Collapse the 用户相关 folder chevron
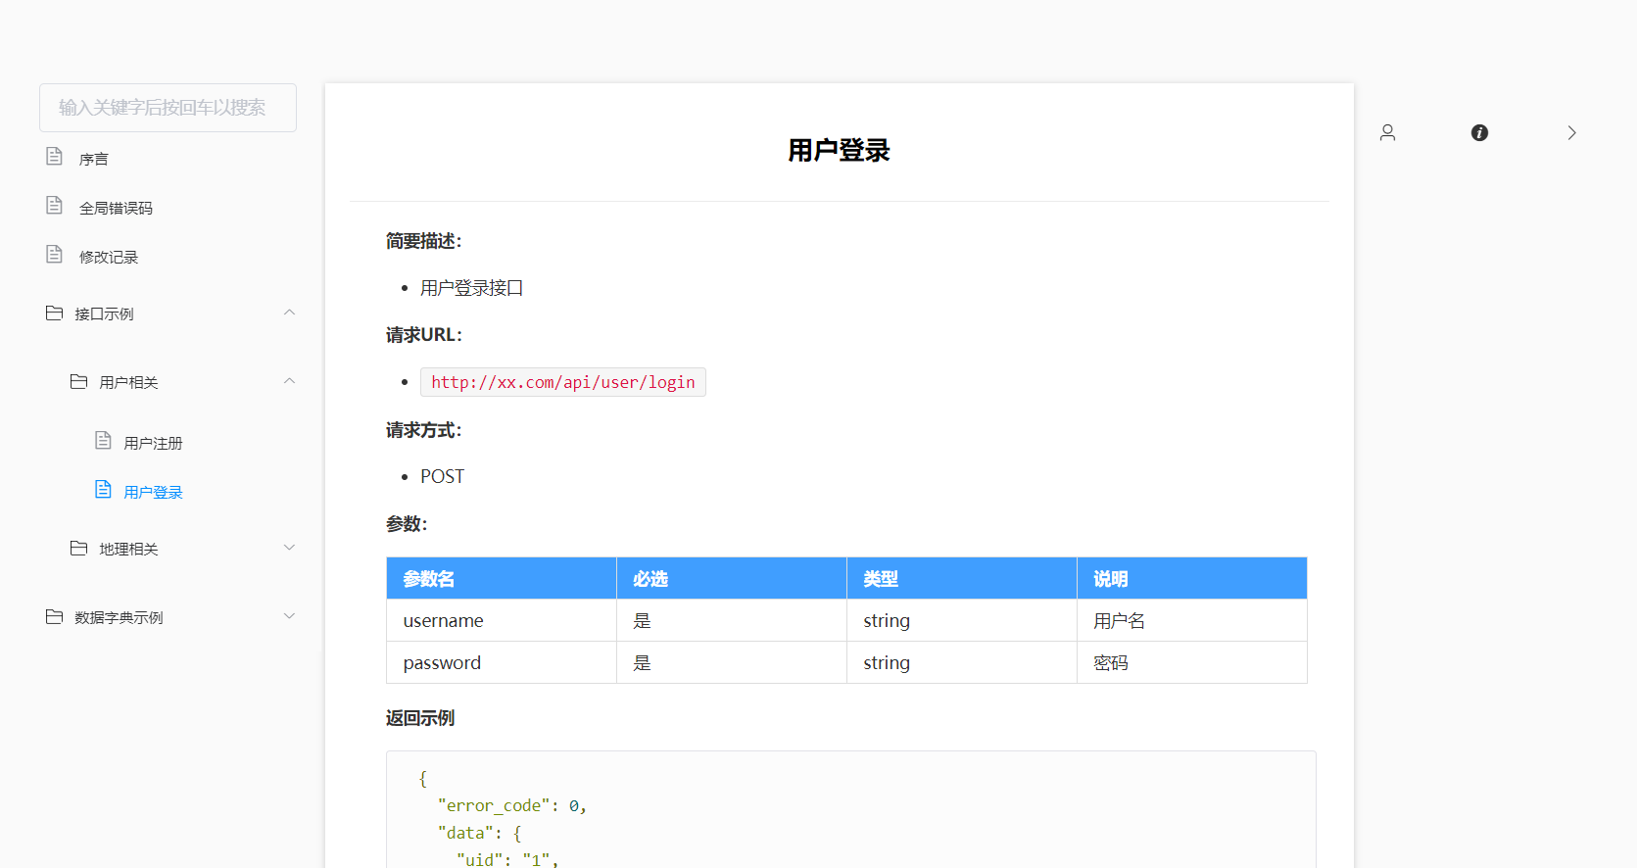Image resolution: width=1637 pixels, height=868 pixels. point(289,381)
